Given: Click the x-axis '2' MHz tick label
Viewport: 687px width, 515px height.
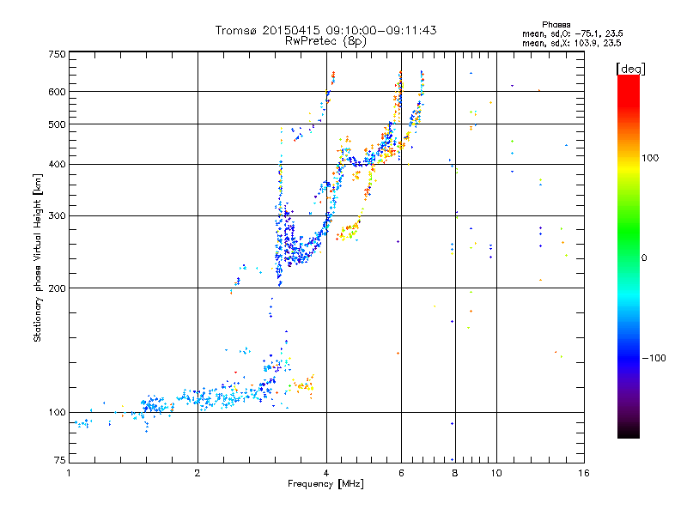Looking at the screenshot, I should [x=198, y=473].
